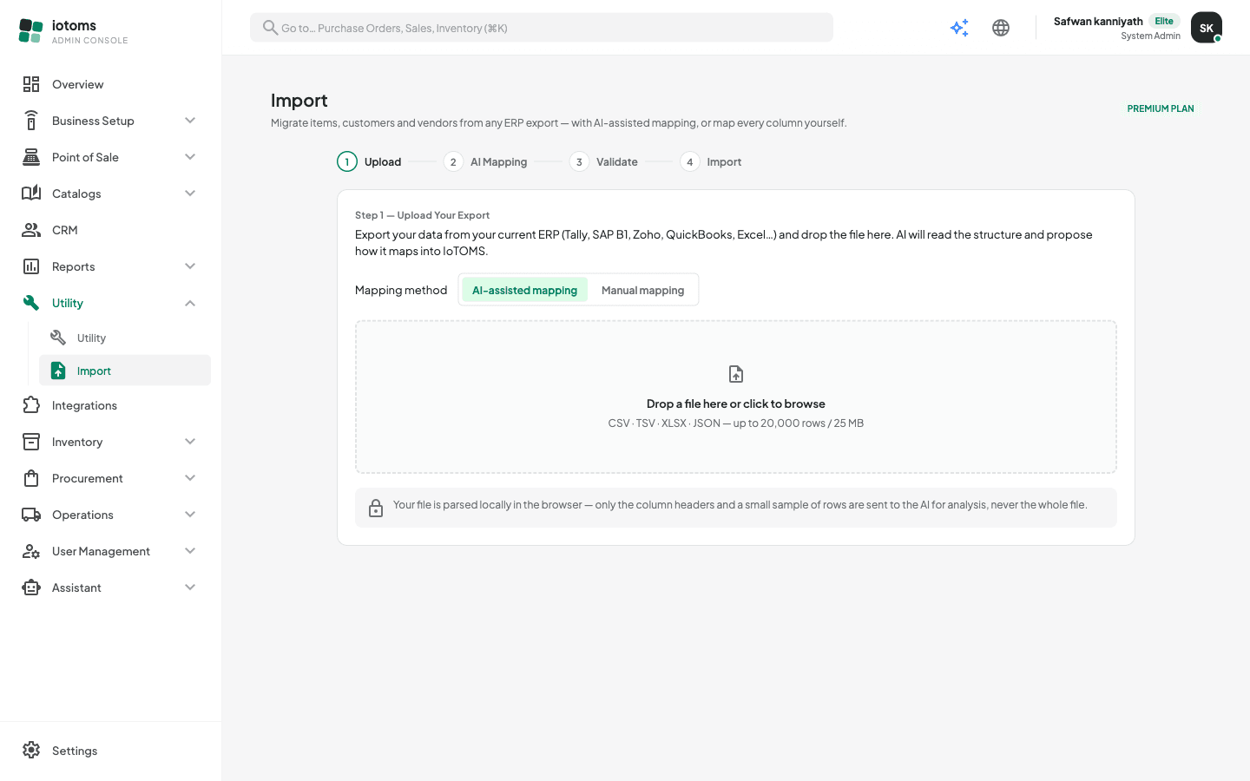Open Settings at sidebar bottom
The image size is (1250, 781).
(x=111, y=751)
